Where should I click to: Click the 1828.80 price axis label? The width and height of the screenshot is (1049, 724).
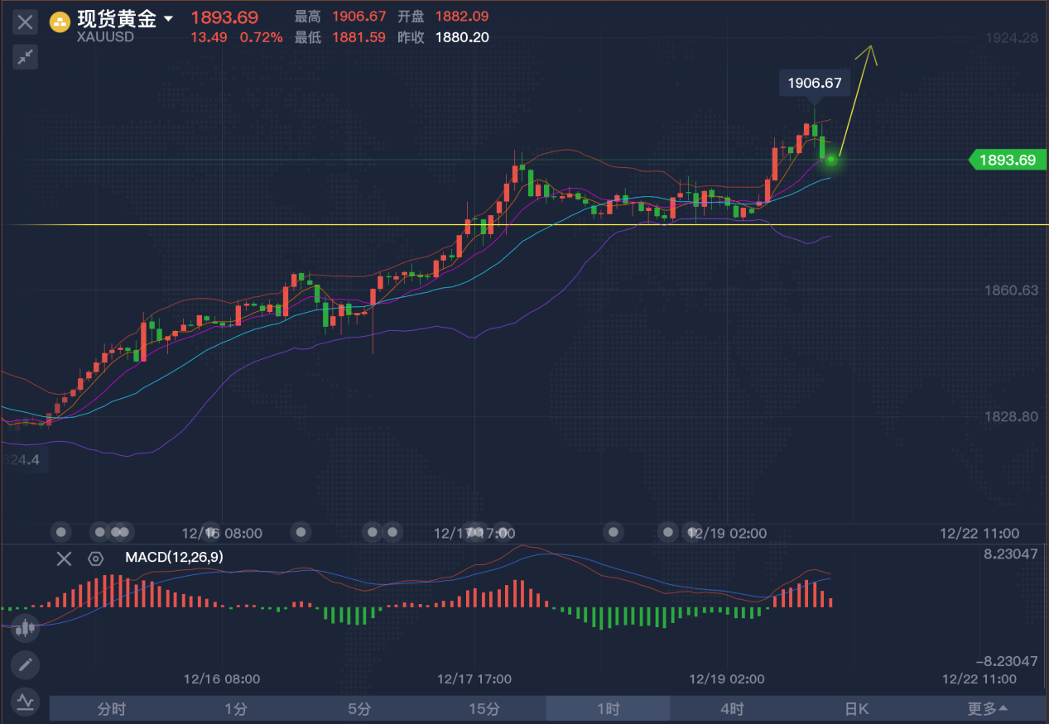coord(1011,416)
